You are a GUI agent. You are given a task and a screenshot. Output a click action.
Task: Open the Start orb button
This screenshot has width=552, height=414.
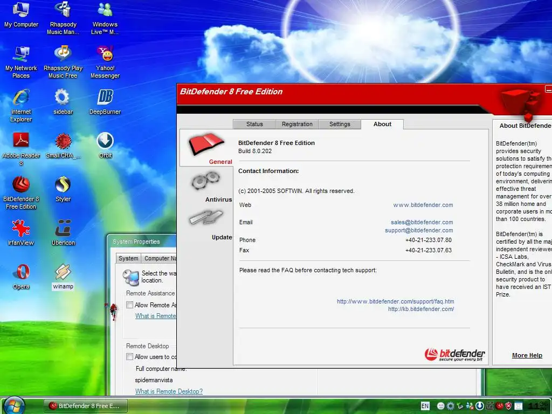click(14, 405)
